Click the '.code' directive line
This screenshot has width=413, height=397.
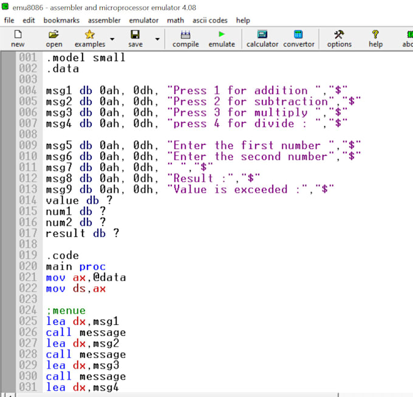[x=63, y=255]
